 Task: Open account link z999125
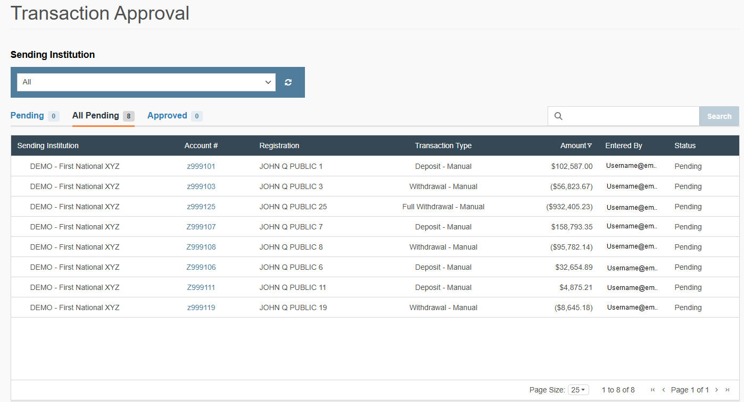[201, 207]
